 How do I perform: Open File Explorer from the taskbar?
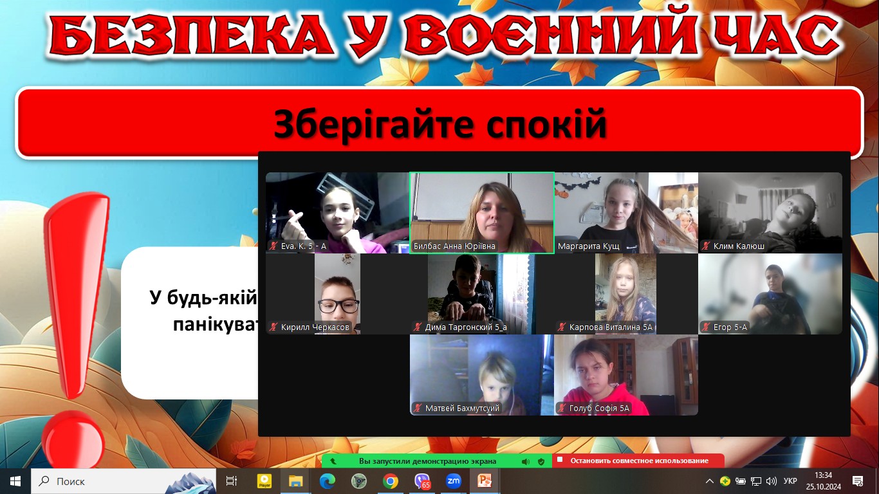coord(296,480)
